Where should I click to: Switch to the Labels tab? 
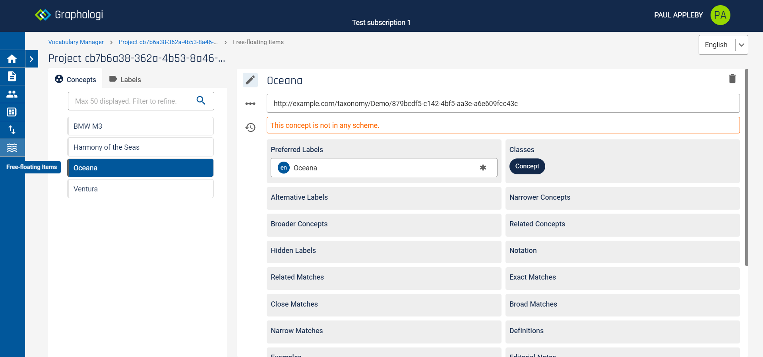[x=125, y=79]
